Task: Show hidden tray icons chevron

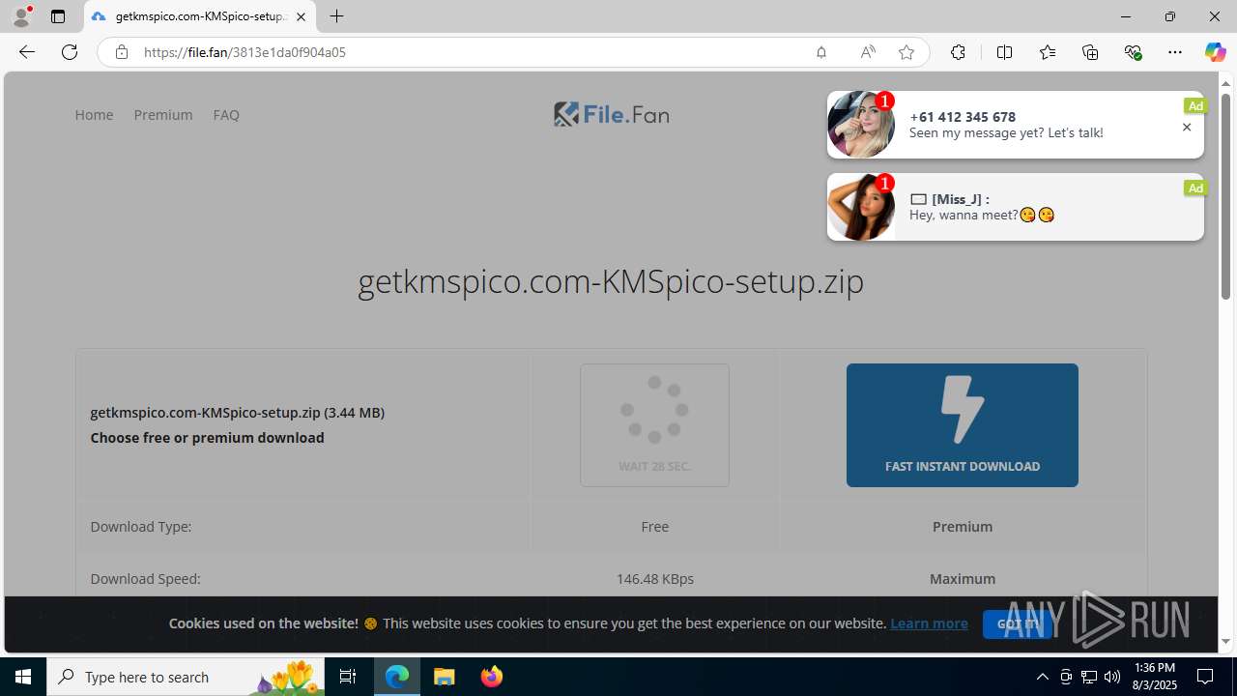Action: (x=1042, y=677)
